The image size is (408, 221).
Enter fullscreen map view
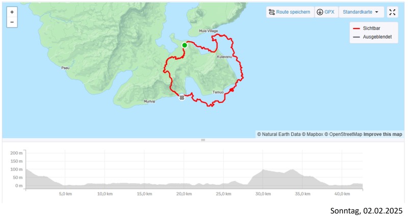[x=392, y=12]
